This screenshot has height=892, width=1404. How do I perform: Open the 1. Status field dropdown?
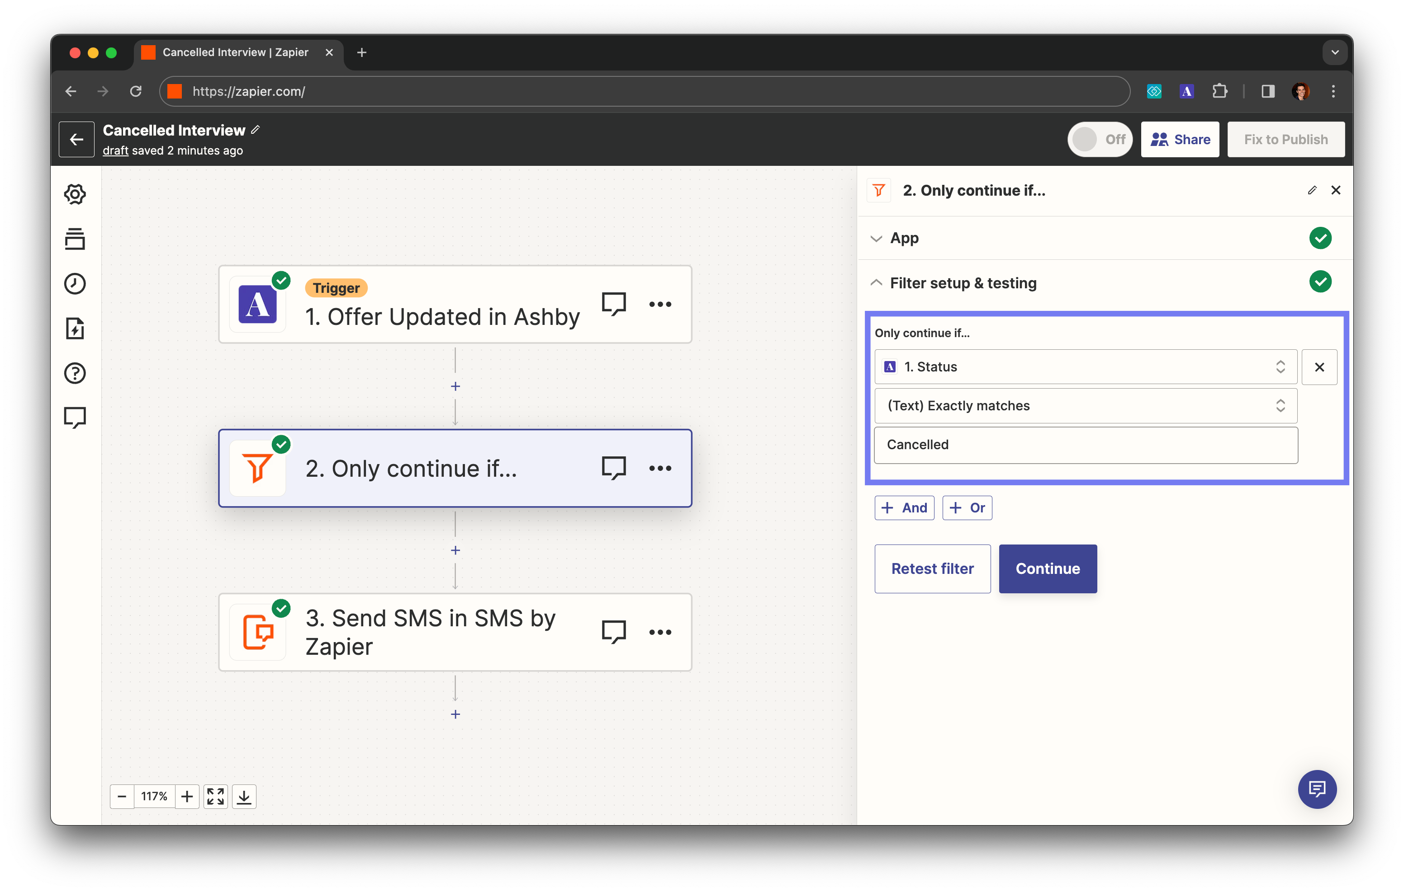(1085, 366)
